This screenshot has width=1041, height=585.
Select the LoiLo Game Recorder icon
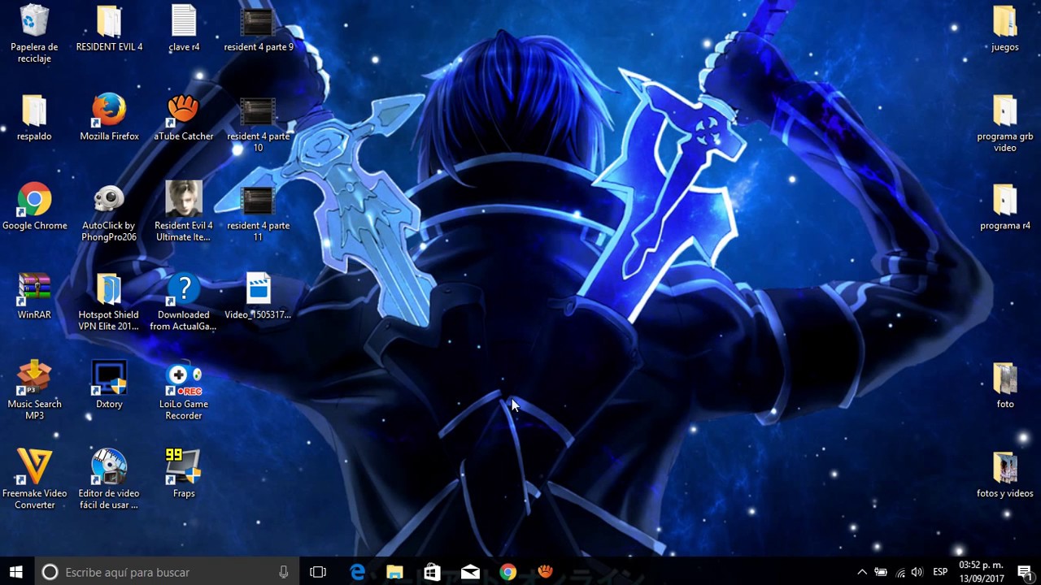[x=184, y=392]
